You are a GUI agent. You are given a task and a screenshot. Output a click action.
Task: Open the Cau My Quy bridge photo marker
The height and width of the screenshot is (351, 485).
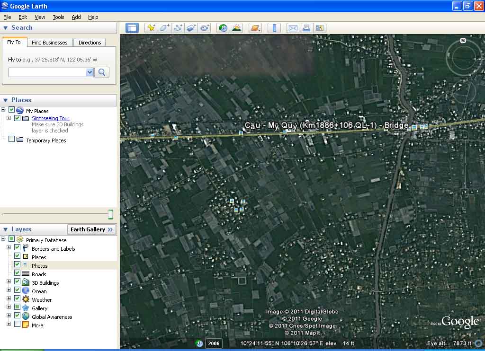pos(414,127)
